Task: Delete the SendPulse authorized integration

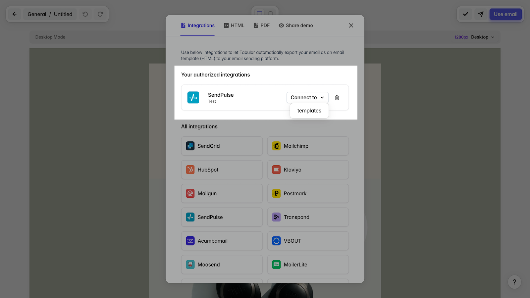Action: point(337,98)
